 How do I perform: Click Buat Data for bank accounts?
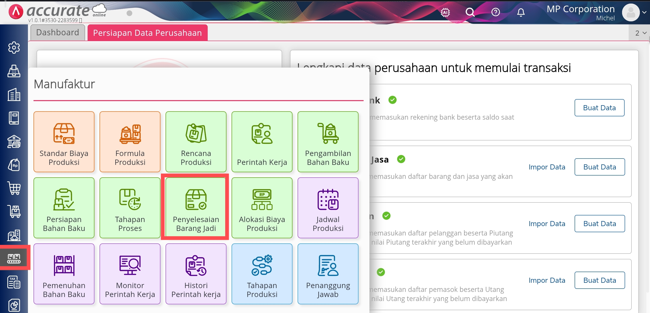coord(599,108)
